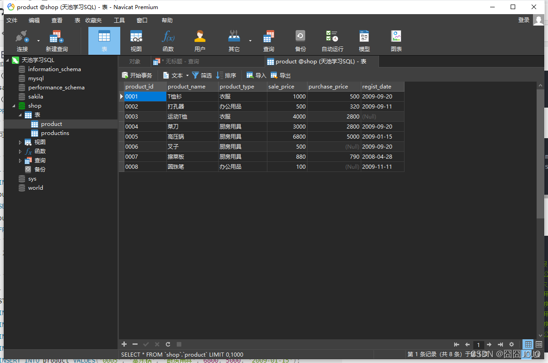Add a record with the plus icon

coord(124,344)
